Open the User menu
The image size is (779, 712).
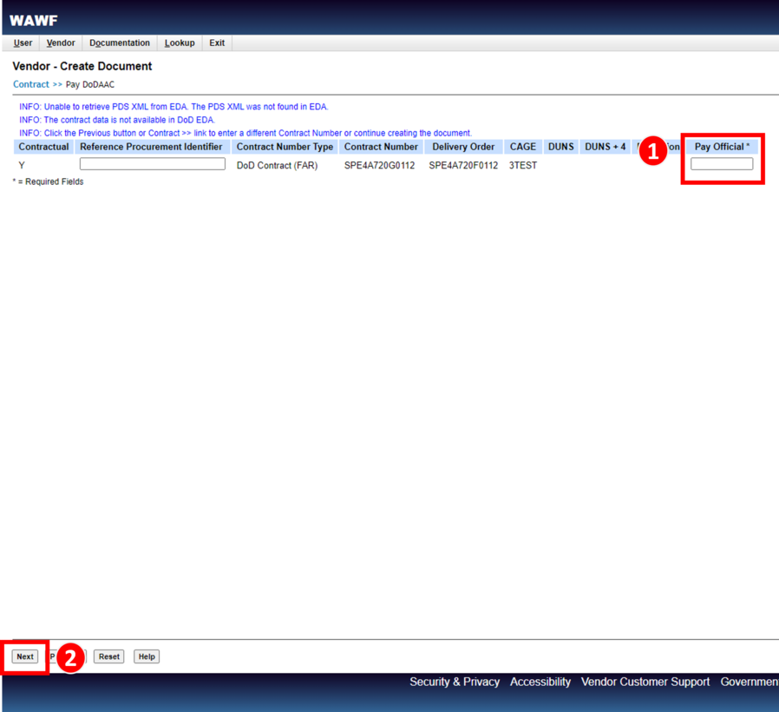coord(23,43)
